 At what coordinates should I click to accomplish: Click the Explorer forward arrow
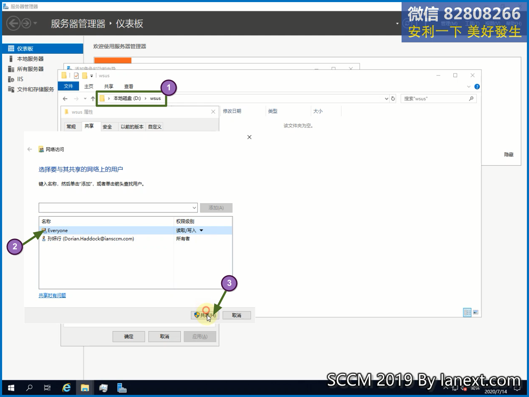(x=76, y=99)
